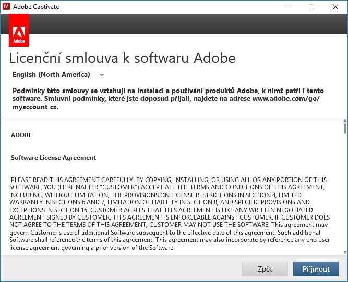
Task: Click the greyed-out maximize window button
Action: click(311, 7)
